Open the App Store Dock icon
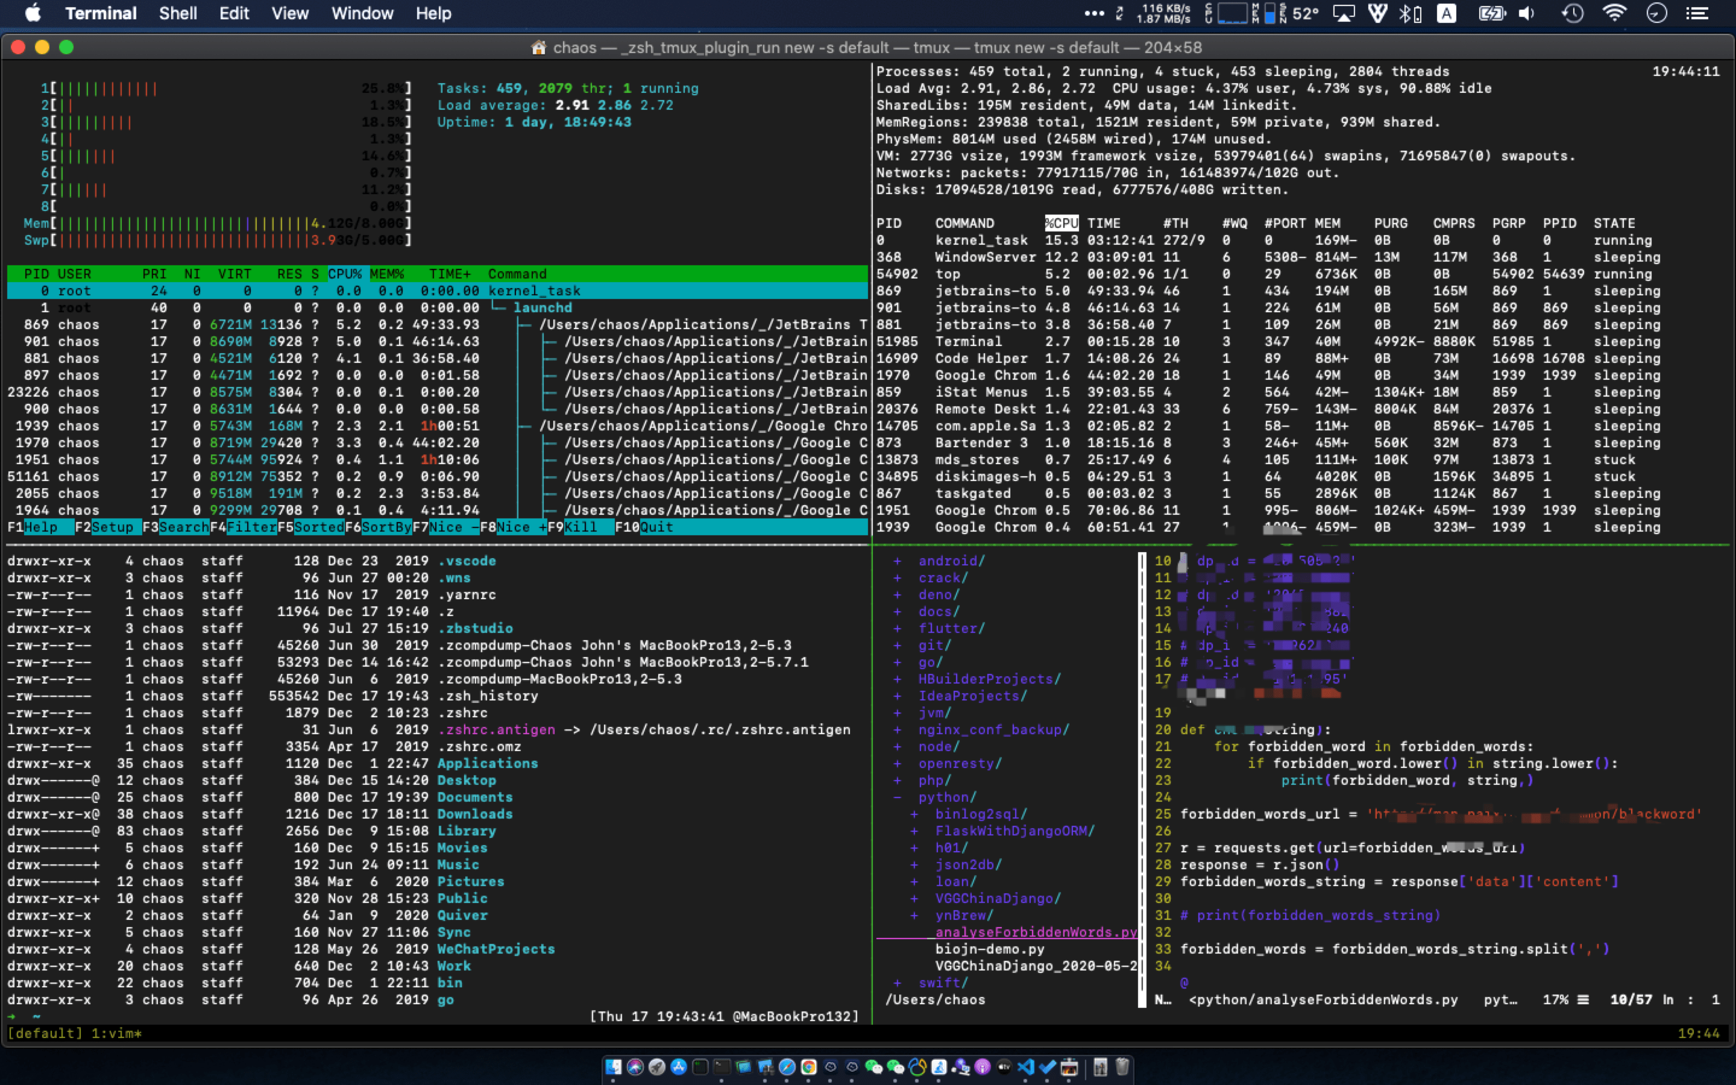Screen dimensions: 1736x1085 (679, 1067)
